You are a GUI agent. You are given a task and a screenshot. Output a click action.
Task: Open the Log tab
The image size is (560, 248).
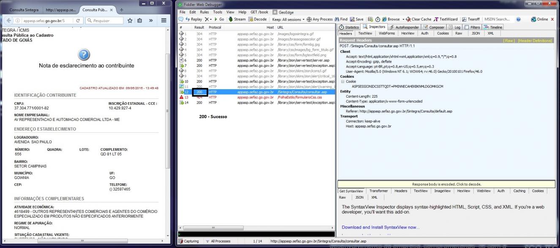coord(455,27)
